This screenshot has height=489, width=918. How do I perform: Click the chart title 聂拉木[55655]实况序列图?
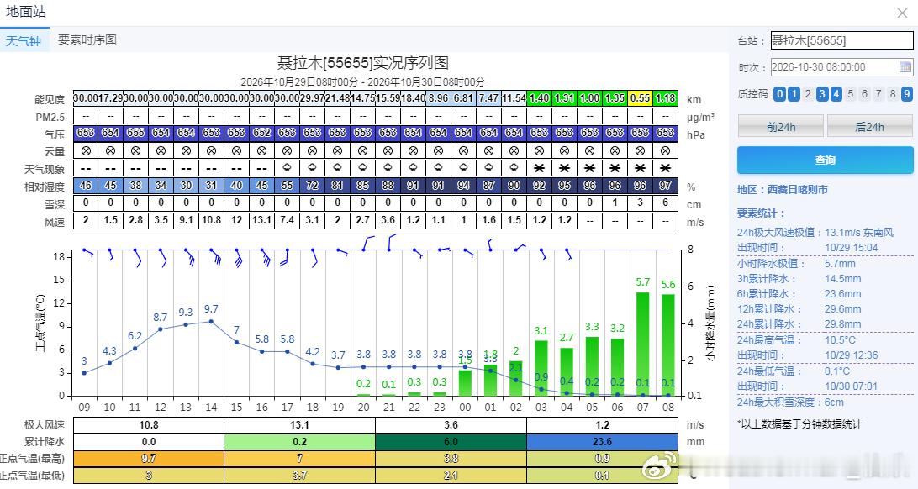[x=363, y=62]
